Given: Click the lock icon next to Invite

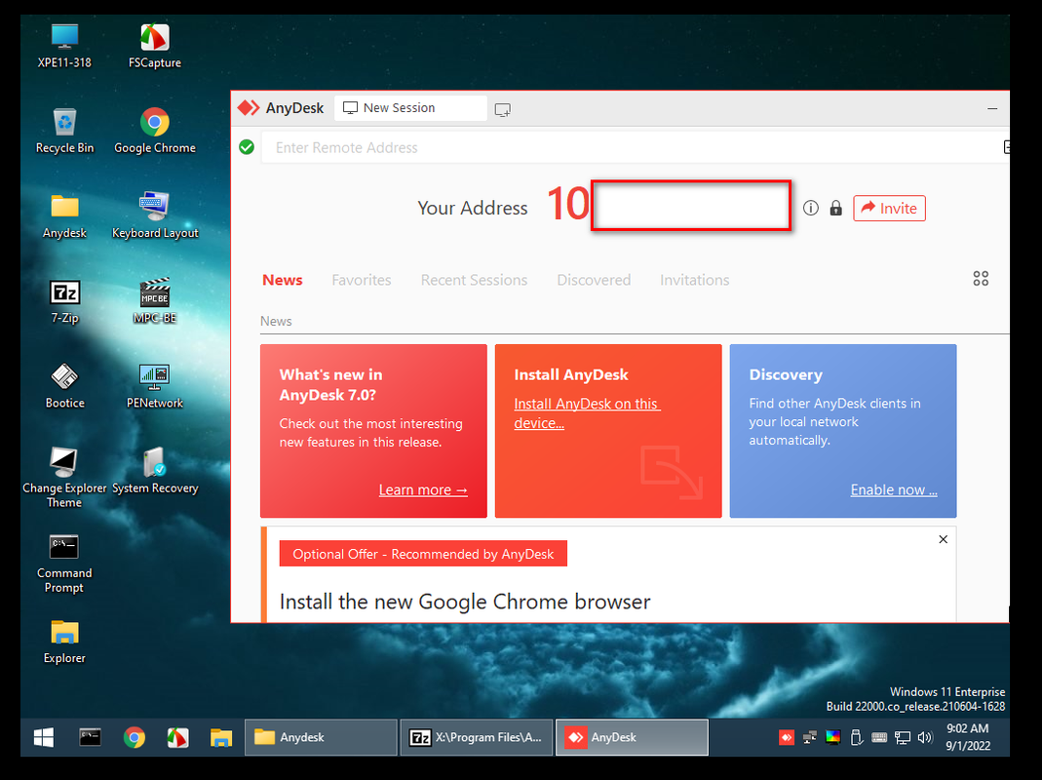Looking at the screenshot, I should tap(836, 208).
